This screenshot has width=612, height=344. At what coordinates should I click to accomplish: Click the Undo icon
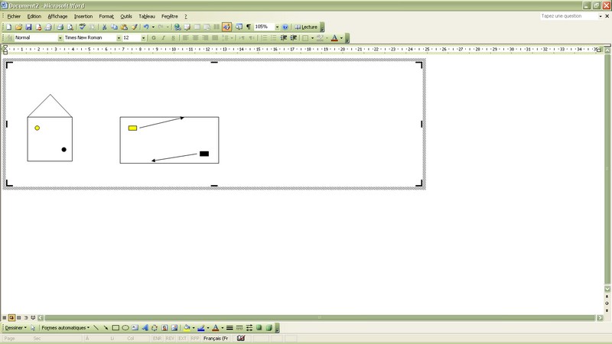(x=145, y=27)
